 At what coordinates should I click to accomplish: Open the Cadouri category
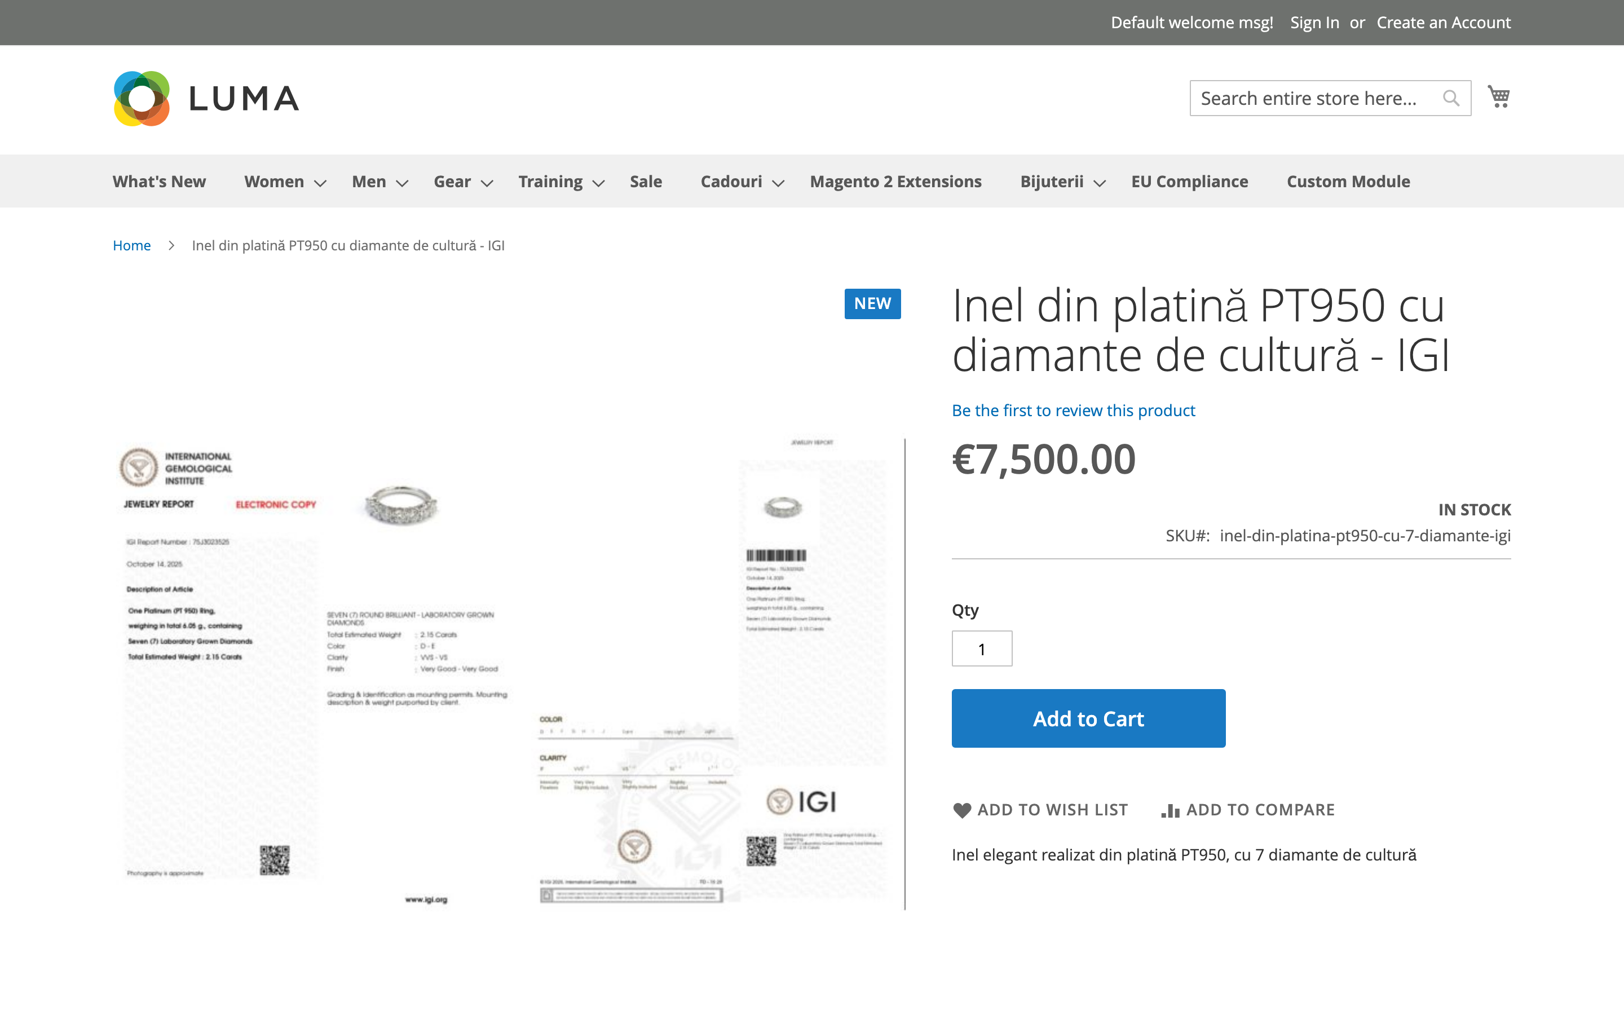pos(731,181)
